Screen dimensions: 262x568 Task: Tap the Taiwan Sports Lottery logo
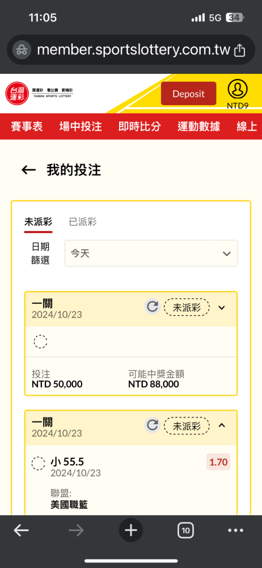(x=40, y=93)
